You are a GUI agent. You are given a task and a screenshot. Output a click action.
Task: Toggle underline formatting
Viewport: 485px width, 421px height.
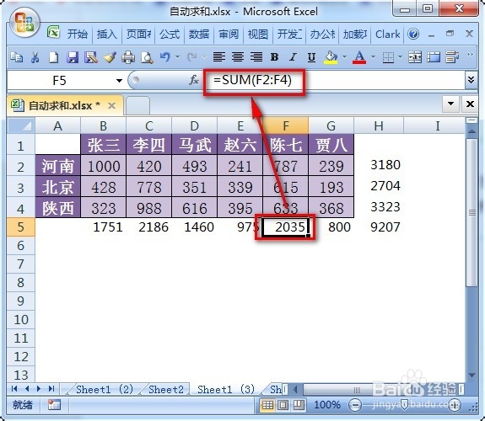click(311, 57)
